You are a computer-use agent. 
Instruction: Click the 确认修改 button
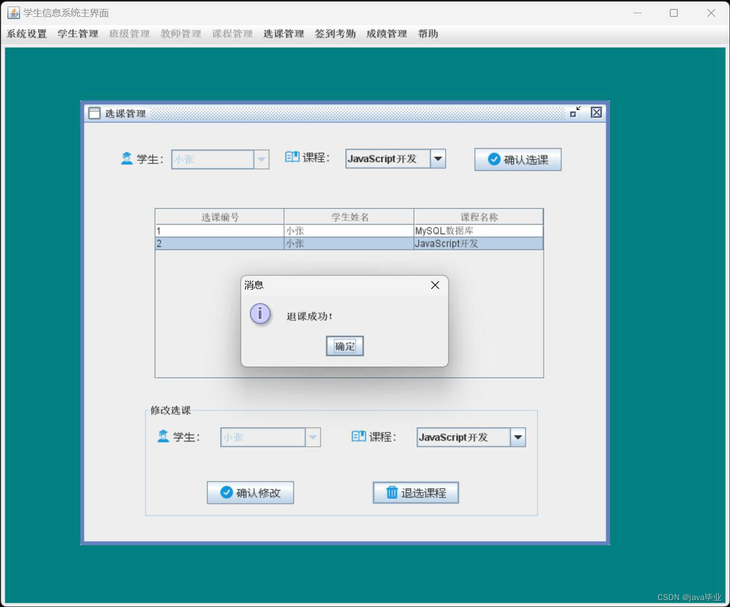[250, 493]
